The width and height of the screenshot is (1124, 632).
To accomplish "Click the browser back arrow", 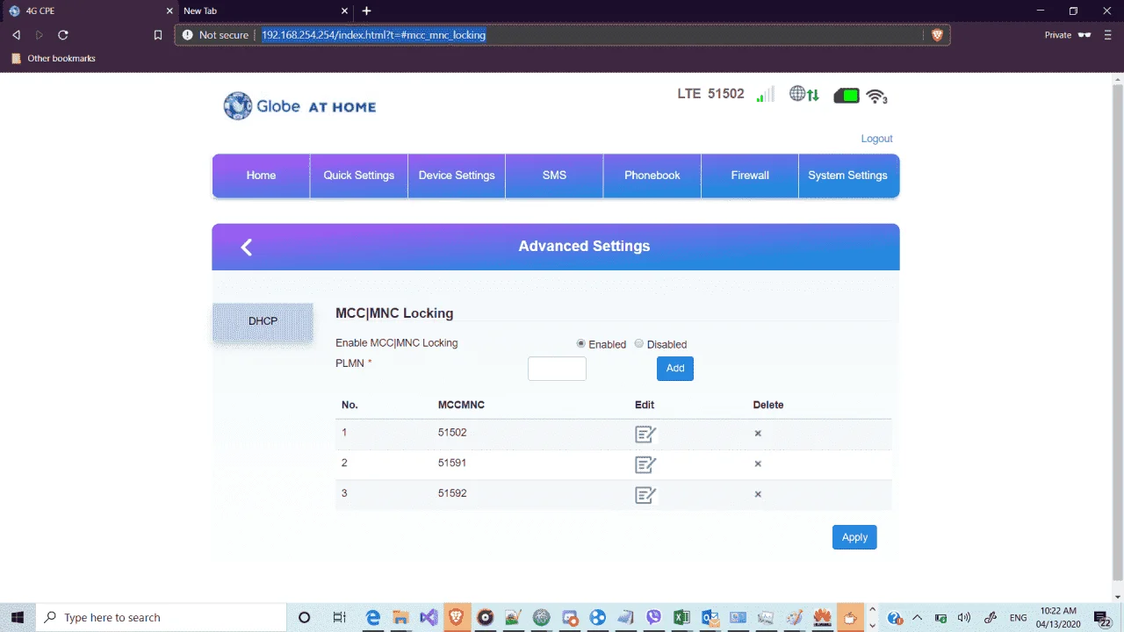I will click(16, 35).
